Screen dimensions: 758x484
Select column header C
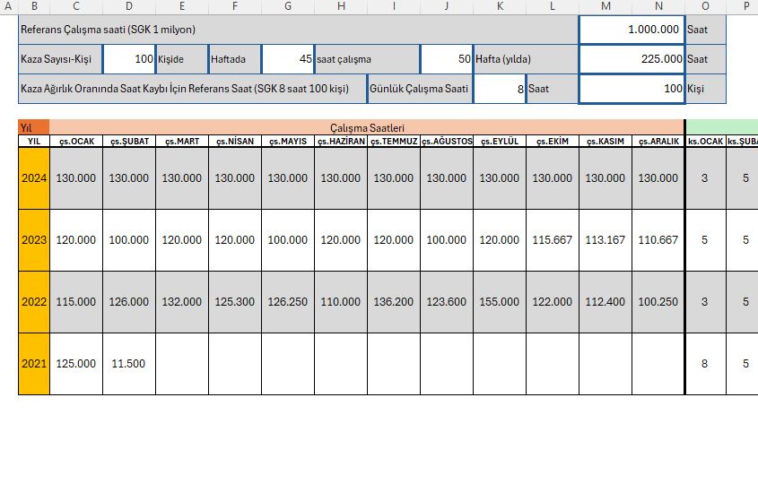76,6
